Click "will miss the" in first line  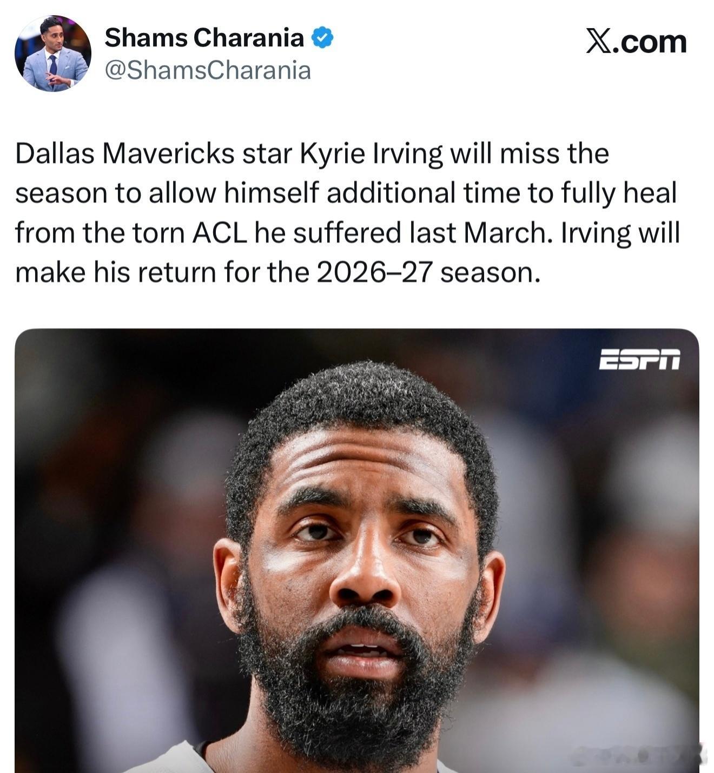click(x=530, y=154)
